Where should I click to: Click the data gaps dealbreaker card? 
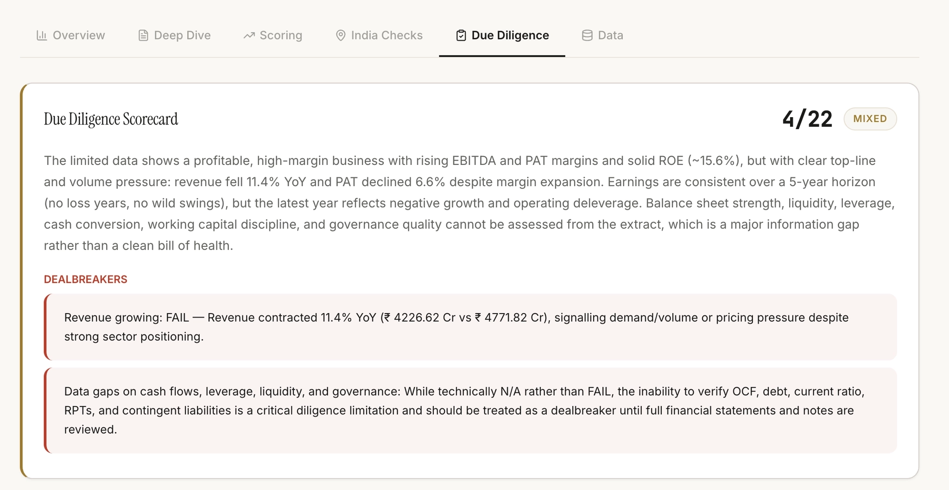click(x=470, y=410)
